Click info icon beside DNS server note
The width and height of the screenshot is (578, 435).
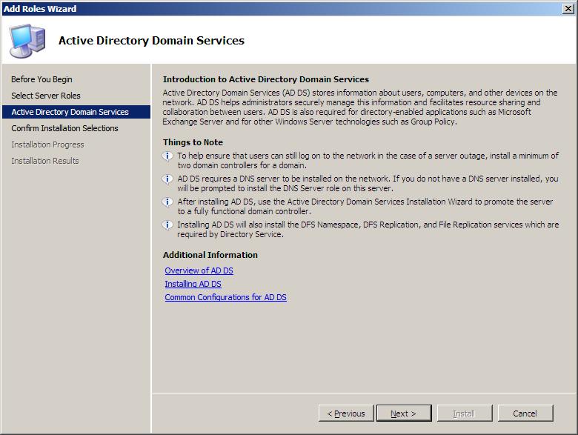(167, 179)
